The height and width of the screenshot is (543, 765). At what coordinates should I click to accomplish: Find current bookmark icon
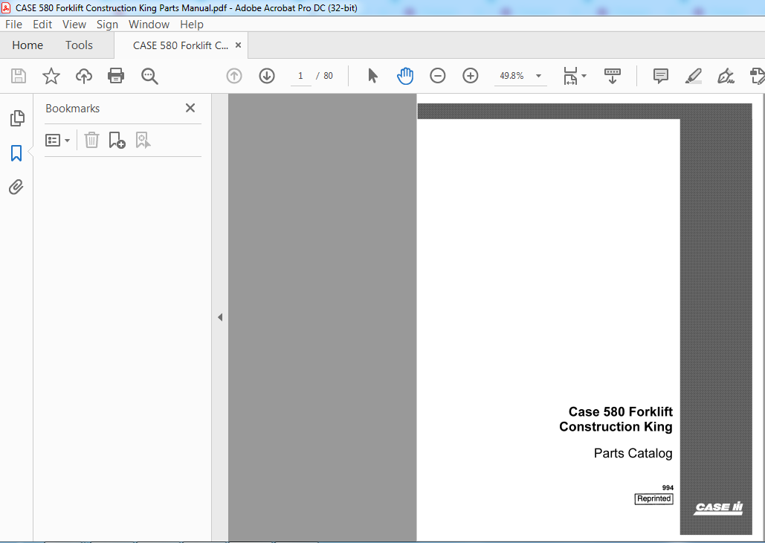point(143,140)
